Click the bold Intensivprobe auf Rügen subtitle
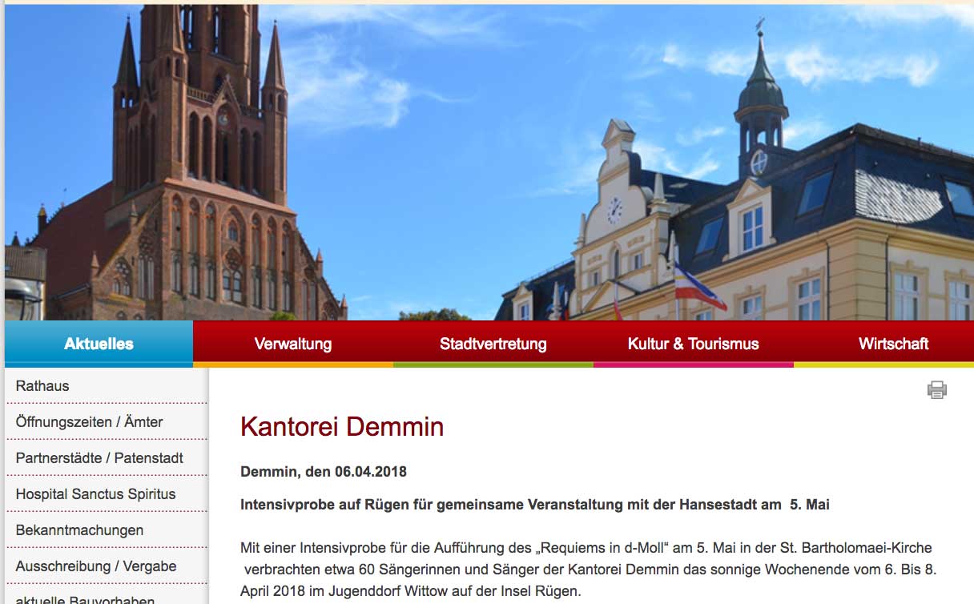 [x=535, y=505]
